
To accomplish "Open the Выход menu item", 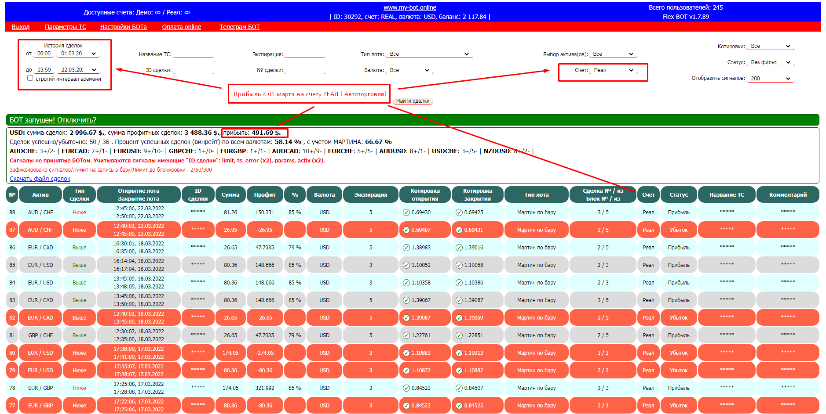I will tap(21, 27).
